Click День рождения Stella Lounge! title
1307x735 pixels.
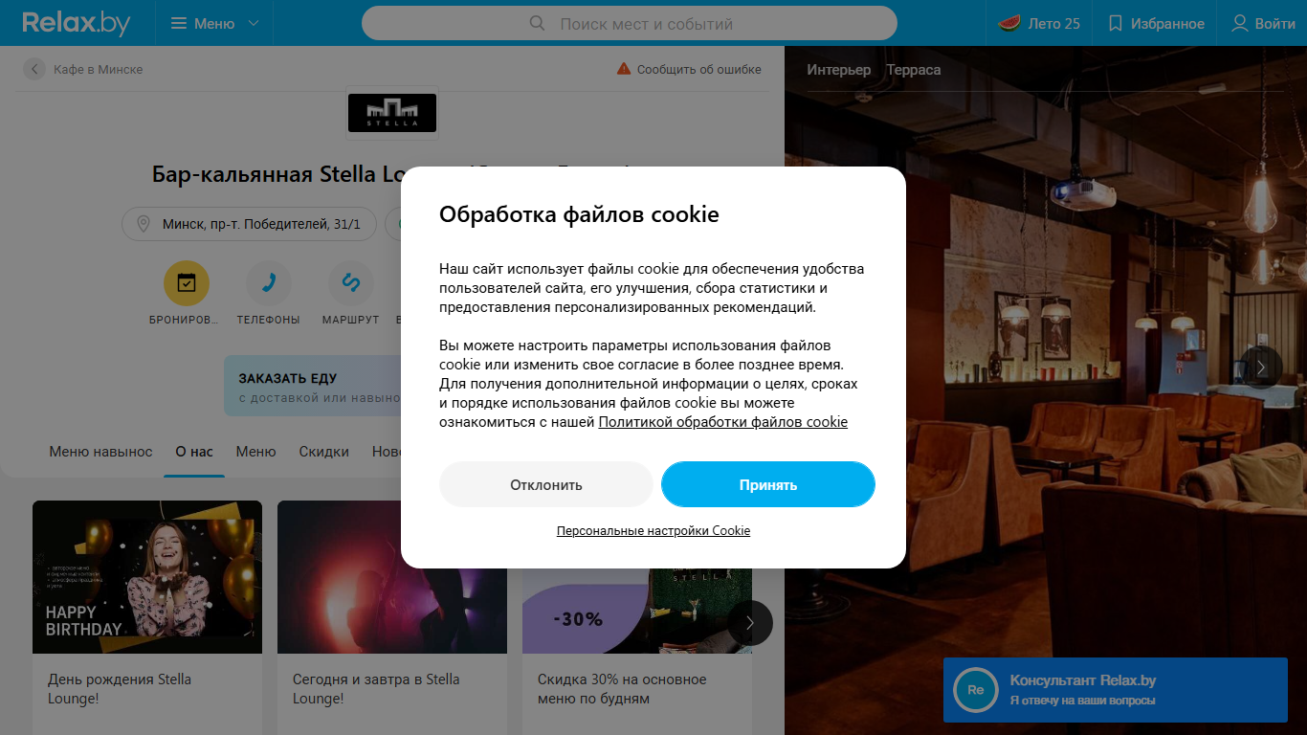point(120,689)
